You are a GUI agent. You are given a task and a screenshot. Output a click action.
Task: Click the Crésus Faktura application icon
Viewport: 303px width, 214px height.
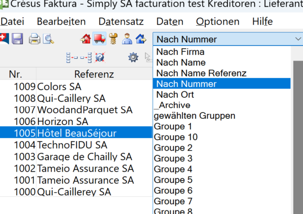(4, 5)
